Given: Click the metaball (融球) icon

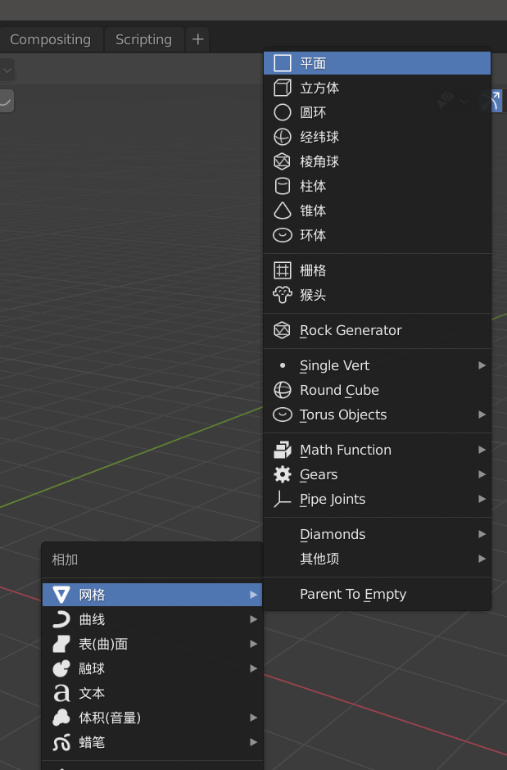Looking at the screenshot, I should coord(61,669).
